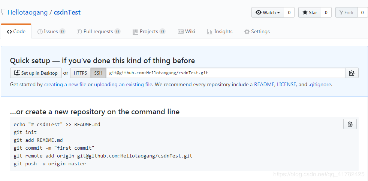Open the Projects tab

coord(149,31)
